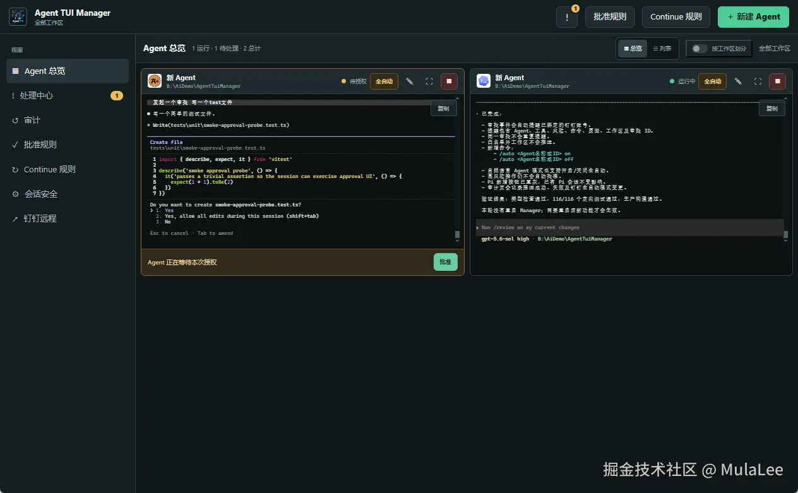The image size is (798, 493).
Task: Click the 'Esc to cancel · Tab to amend' hint
Action: tap(191, 234)
